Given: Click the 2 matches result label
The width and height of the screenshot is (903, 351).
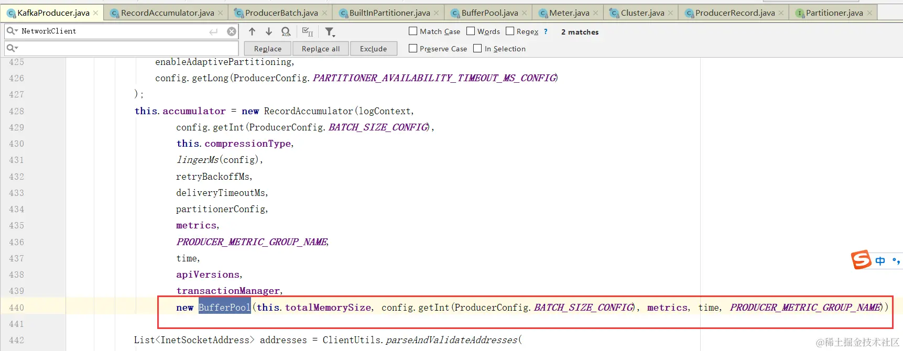Looking at the screenshot, I should click(x=580, y=32).
